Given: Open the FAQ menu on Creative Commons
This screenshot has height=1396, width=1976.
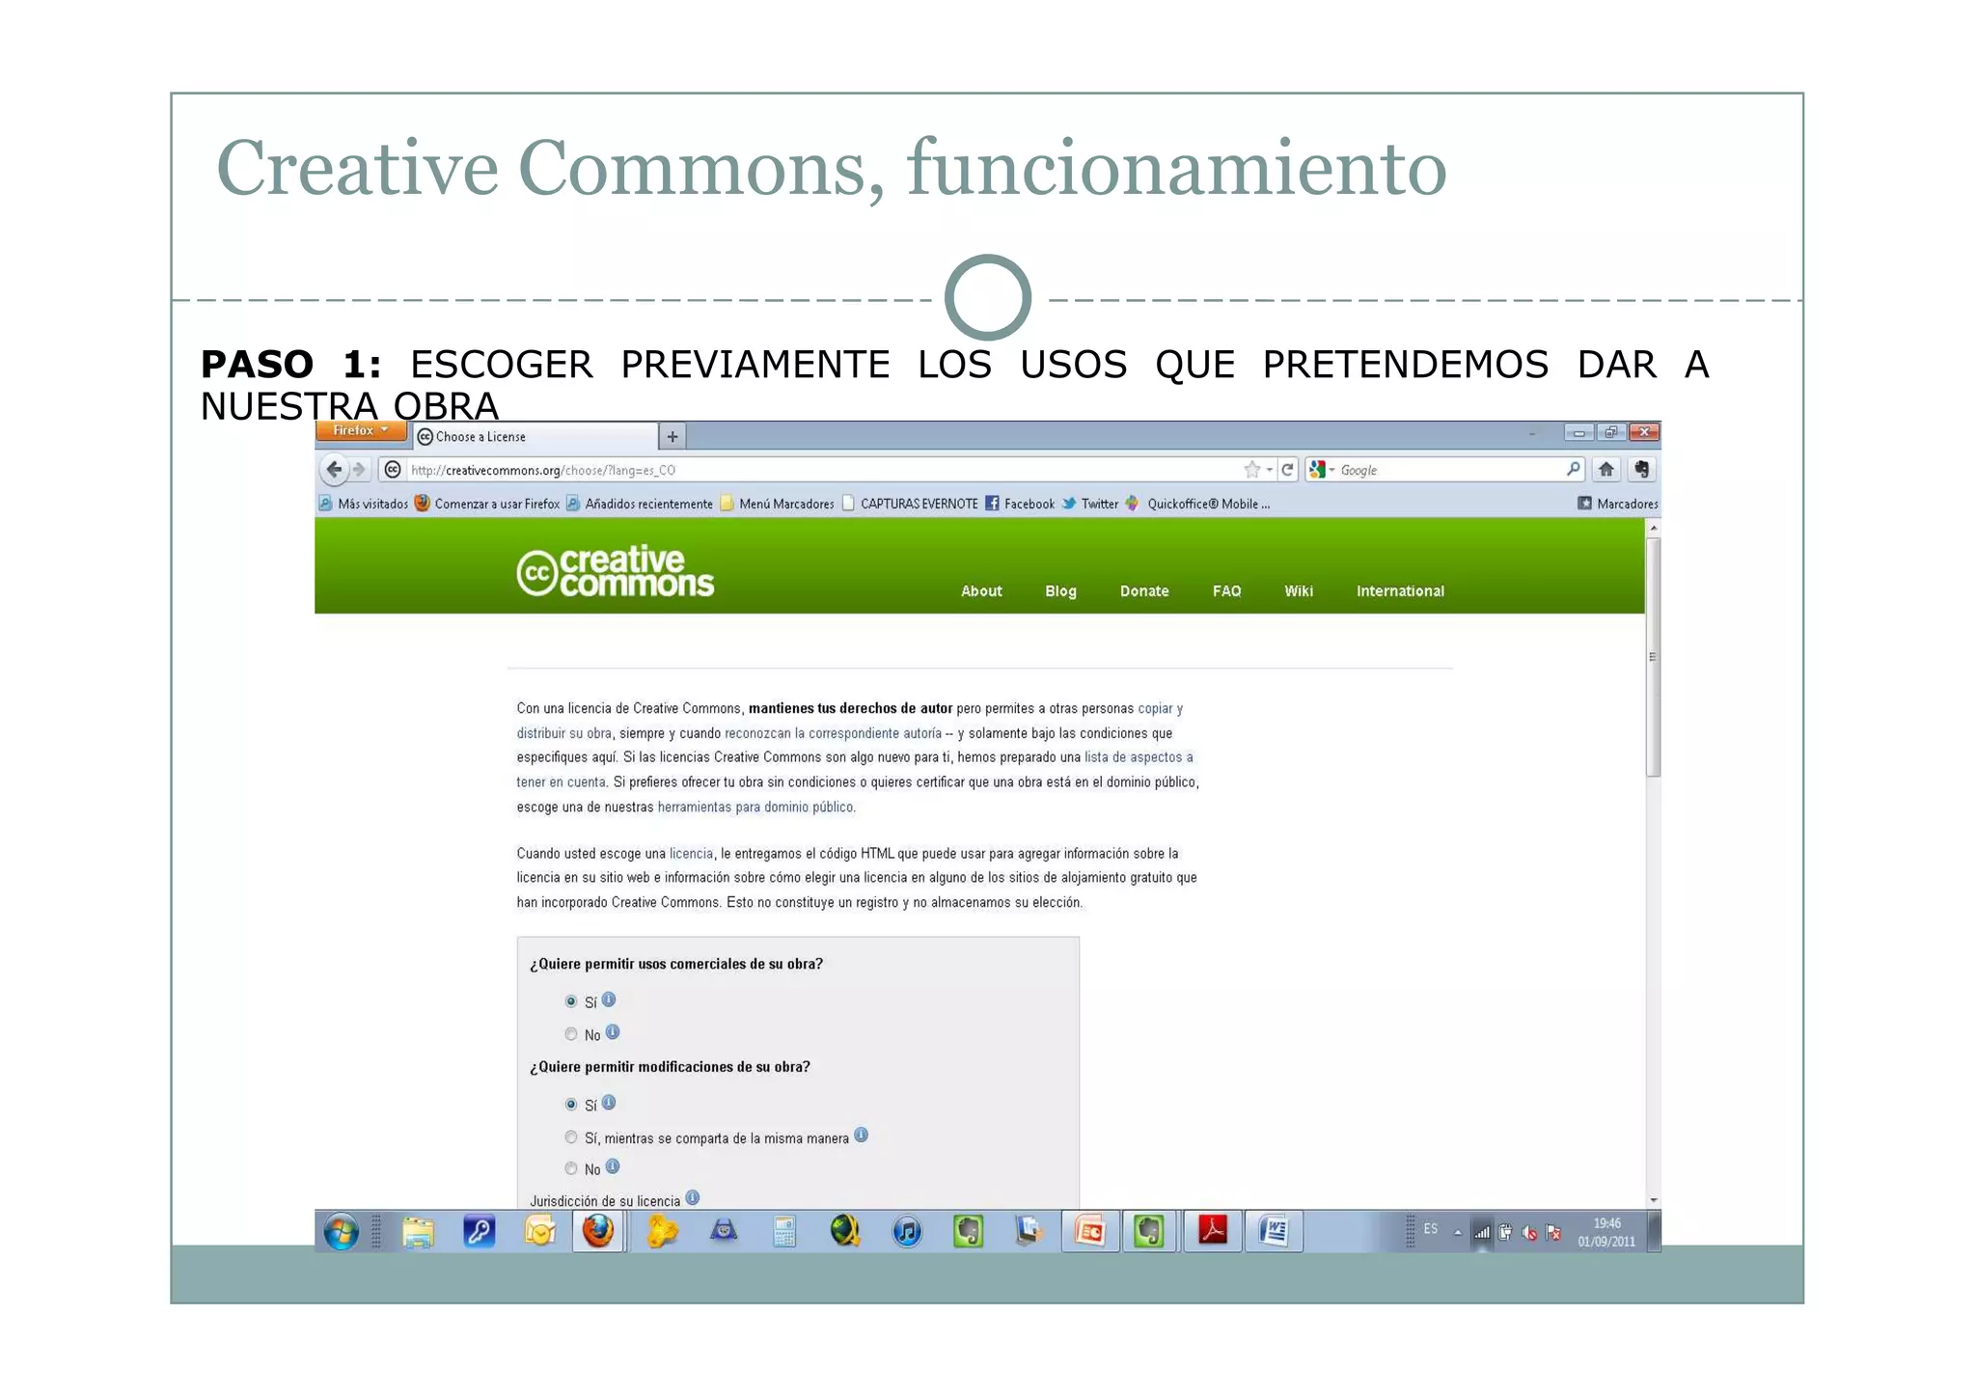Looking at the screenshot, I should (x=1226, y=591).
